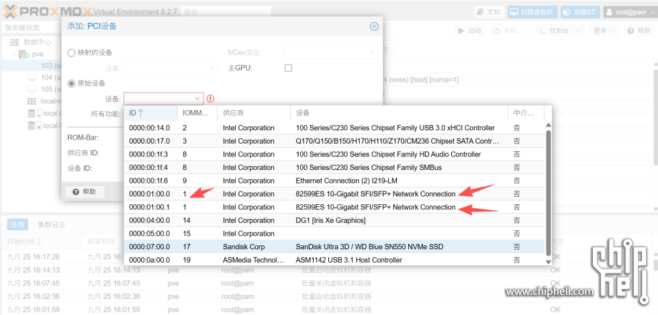Open the 控制台 console button

[554, 31]
